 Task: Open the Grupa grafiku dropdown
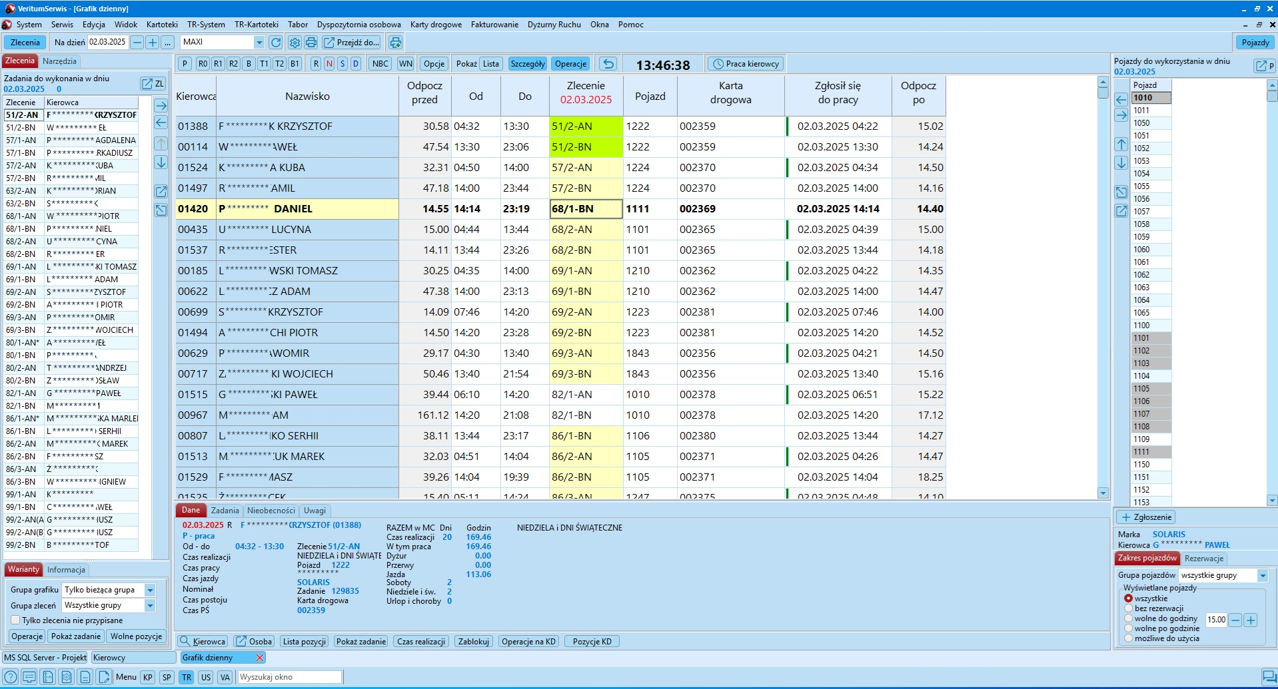click(150, 590)
